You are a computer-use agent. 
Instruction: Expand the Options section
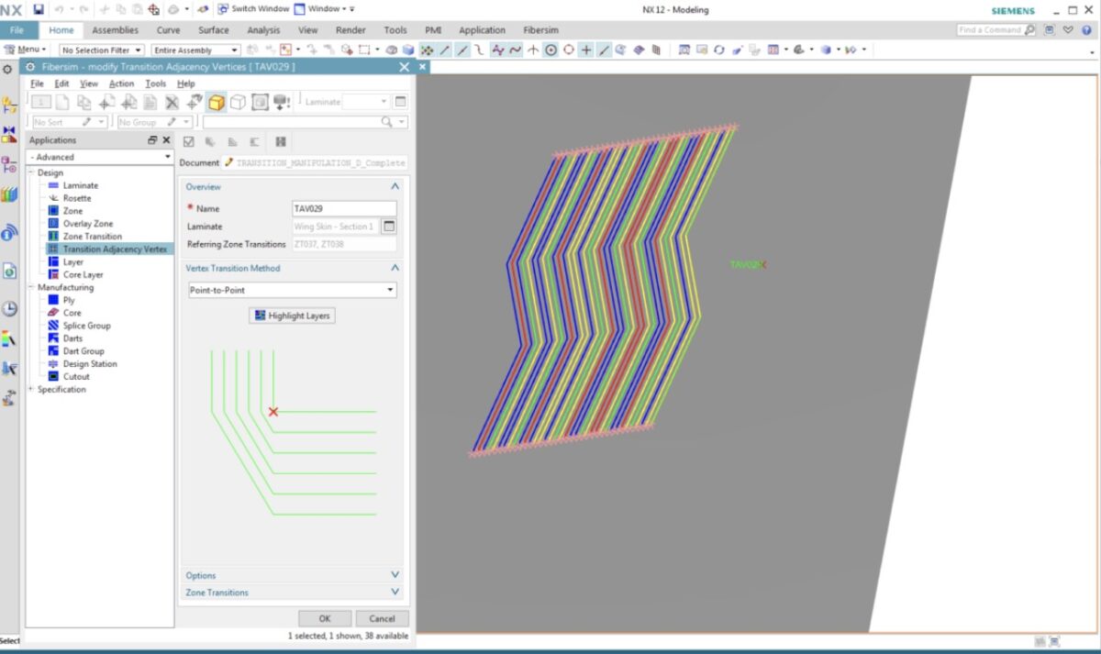click(395, 575)
